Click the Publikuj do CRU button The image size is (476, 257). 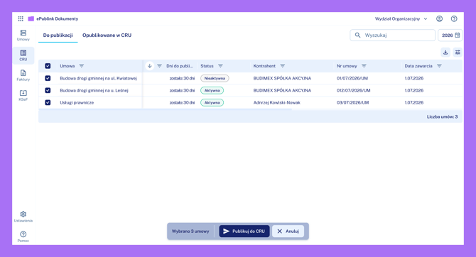(x=244, y=231)
